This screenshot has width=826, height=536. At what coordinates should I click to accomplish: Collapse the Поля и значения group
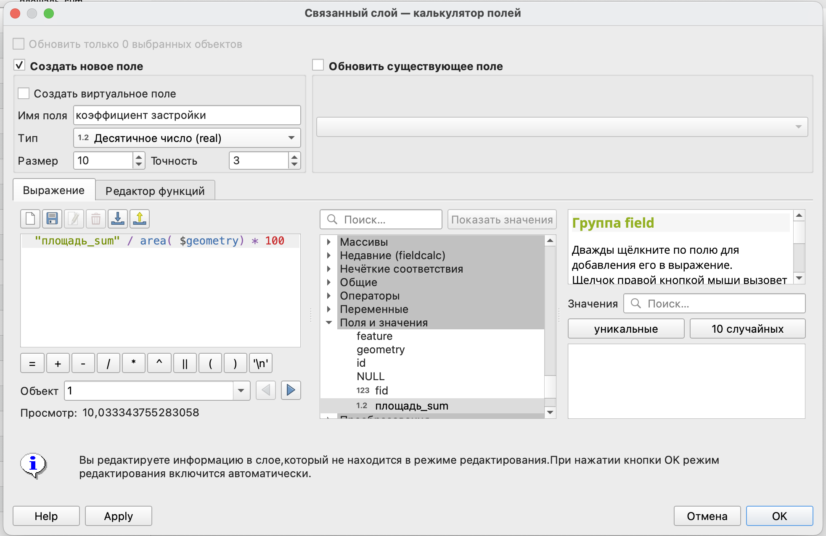(329, 323)
